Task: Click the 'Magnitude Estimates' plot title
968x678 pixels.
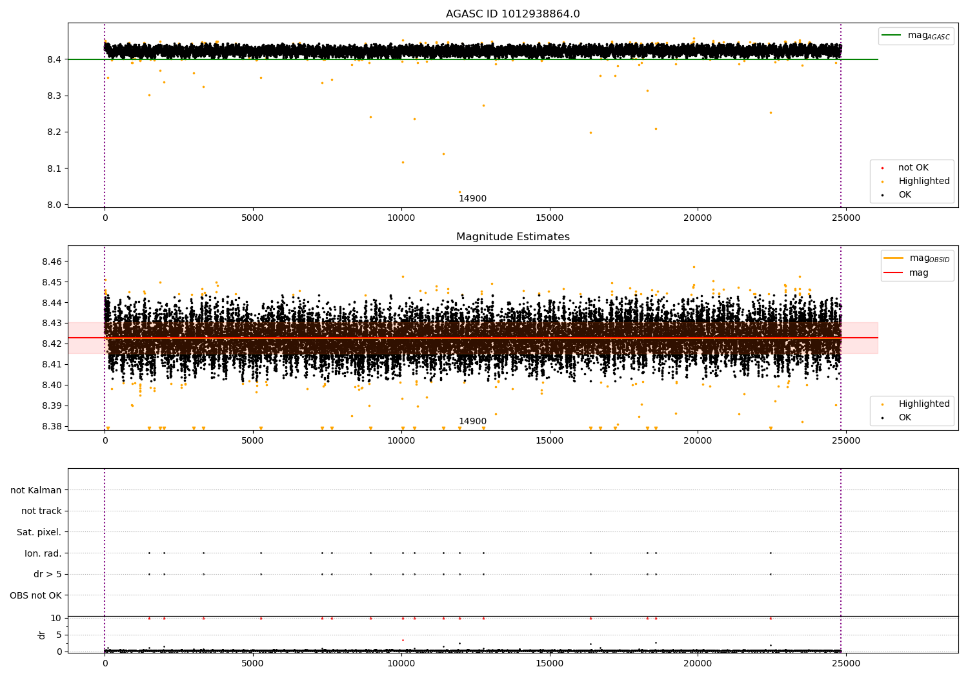Action: pyautogui.click(x=512, y=237)
